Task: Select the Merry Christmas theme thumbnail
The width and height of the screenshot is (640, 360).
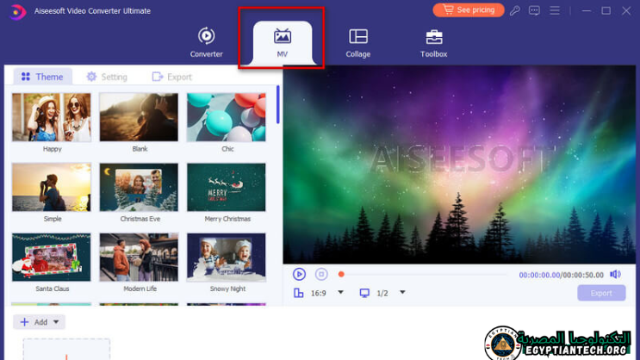Action: pos(226,187)
